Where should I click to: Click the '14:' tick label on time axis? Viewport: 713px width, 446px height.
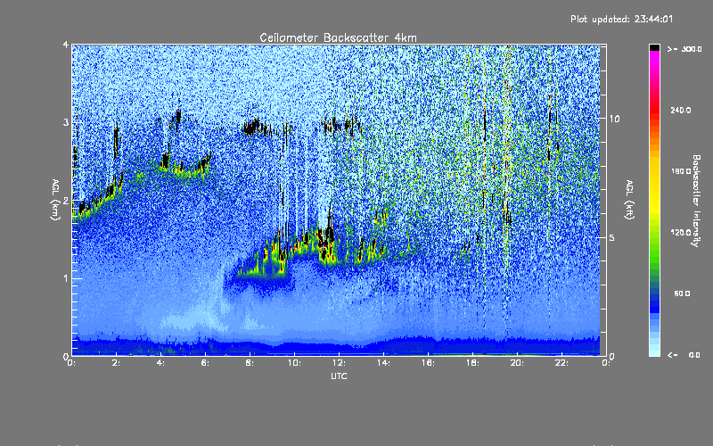383,363
